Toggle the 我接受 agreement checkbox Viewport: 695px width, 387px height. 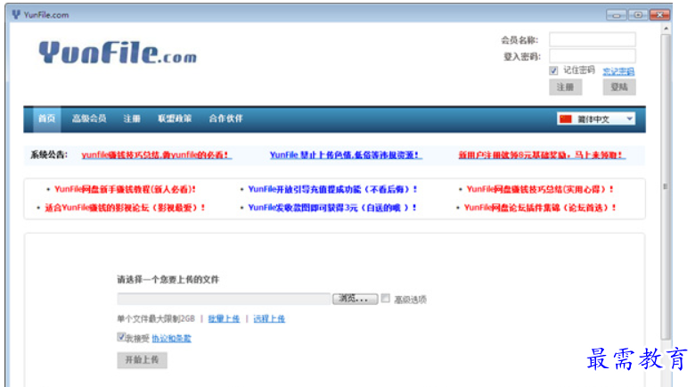point(121,337)
